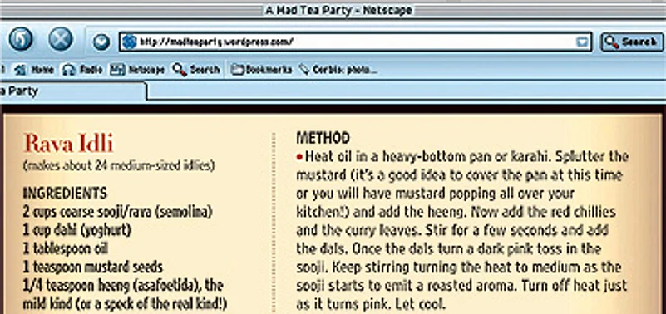The image size is (666, 314).
Task: Click the URL address text field
Action: coord(355,42)
